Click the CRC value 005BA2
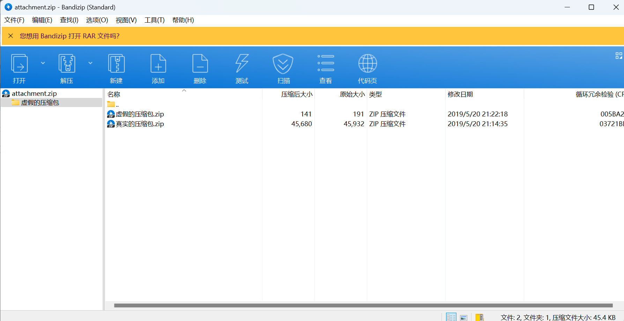The height and width of the screenshot is (321, 624). [x=612, y=114]
